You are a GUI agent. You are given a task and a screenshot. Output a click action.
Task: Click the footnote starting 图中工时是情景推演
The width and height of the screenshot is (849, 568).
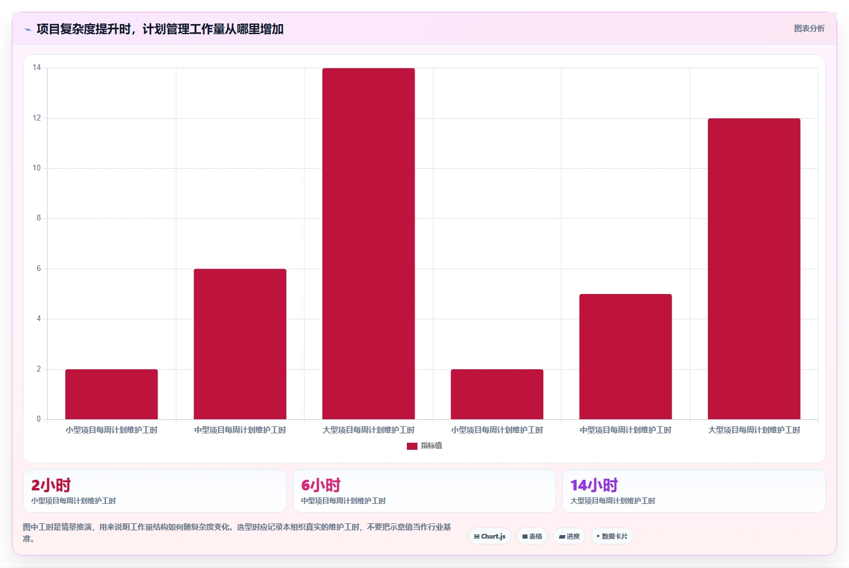[x=237, y=533]
